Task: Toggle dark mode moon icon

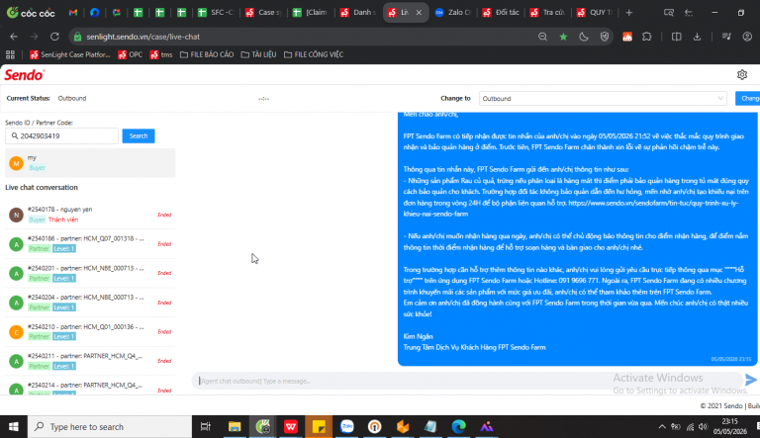Action: [584, 37]
